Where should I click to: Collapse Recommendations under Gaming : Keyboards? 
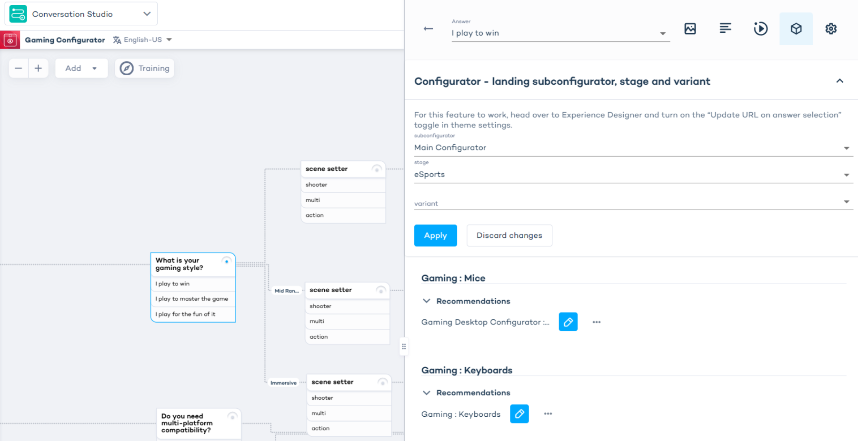(x=427, y=393)
